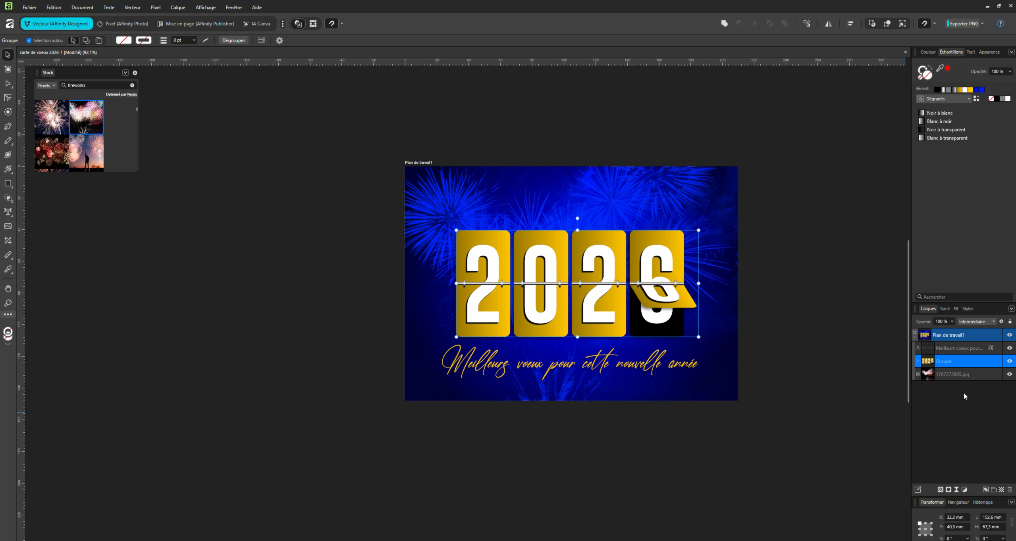Click the Dégrouper button
This screenshot has width=1016, height=541.
[x=233, y=40]
